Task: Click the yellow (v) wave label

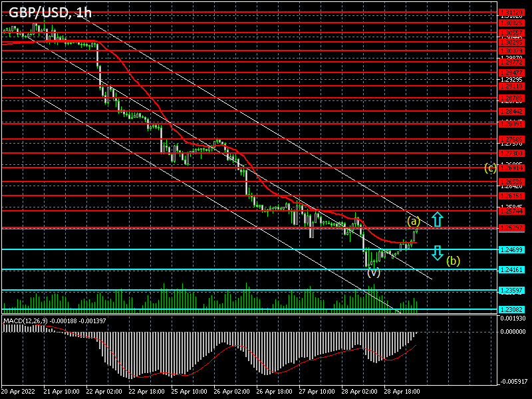Action: coord(374,271)
